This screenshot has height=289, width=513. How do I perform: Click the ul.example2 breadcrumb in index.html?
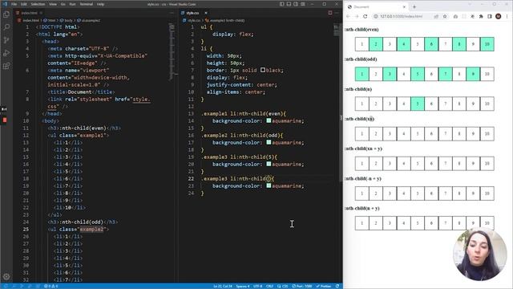(x=89, y=20)
